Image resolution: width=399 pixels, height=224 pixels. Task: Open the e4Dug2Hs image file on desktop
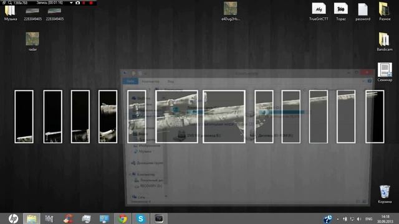(230, 12)
